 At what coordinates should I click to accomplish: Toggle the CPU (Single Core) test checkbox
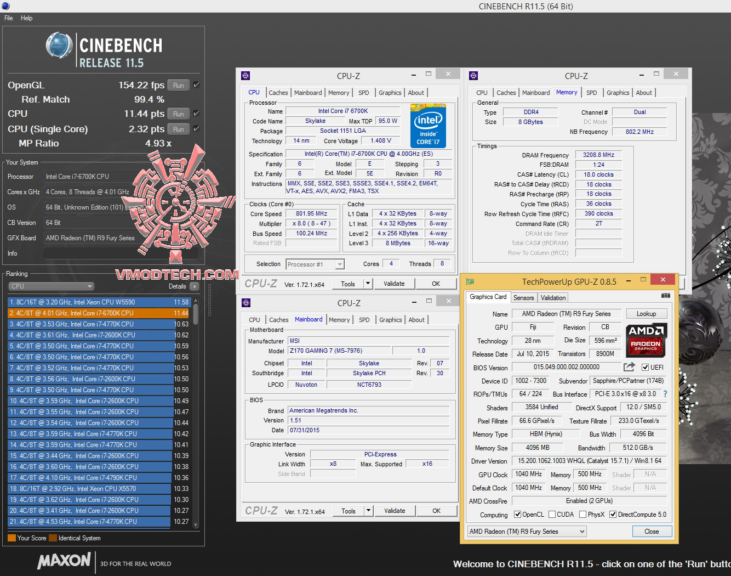(x=196, y=129)
